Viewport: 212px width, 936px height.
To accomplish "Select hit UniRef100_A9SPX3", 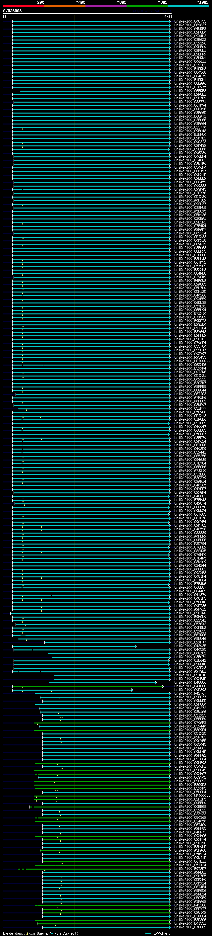I will coord(190,668).
